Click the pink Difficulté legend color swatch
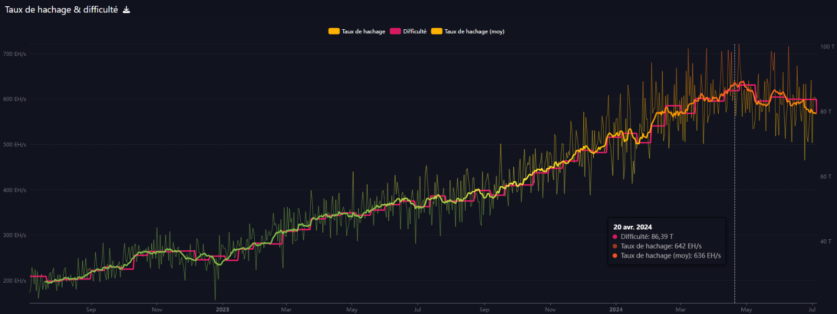837x314 pixels. (x=395, y=31)
